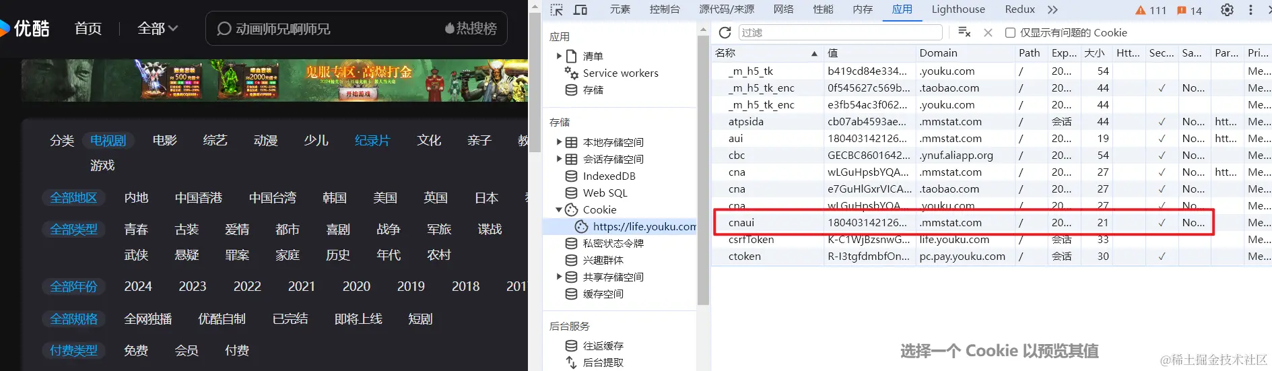Switch to 控制台 tab

pyautogui.click(x=664, y=9)
